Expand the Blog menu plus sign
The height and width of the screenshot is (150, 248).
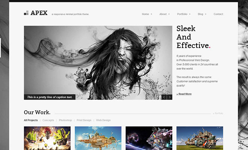[206, 14]
